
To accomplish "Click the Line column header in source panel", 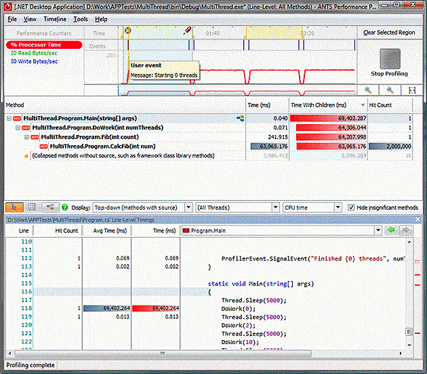I will (x=24, y=231).
